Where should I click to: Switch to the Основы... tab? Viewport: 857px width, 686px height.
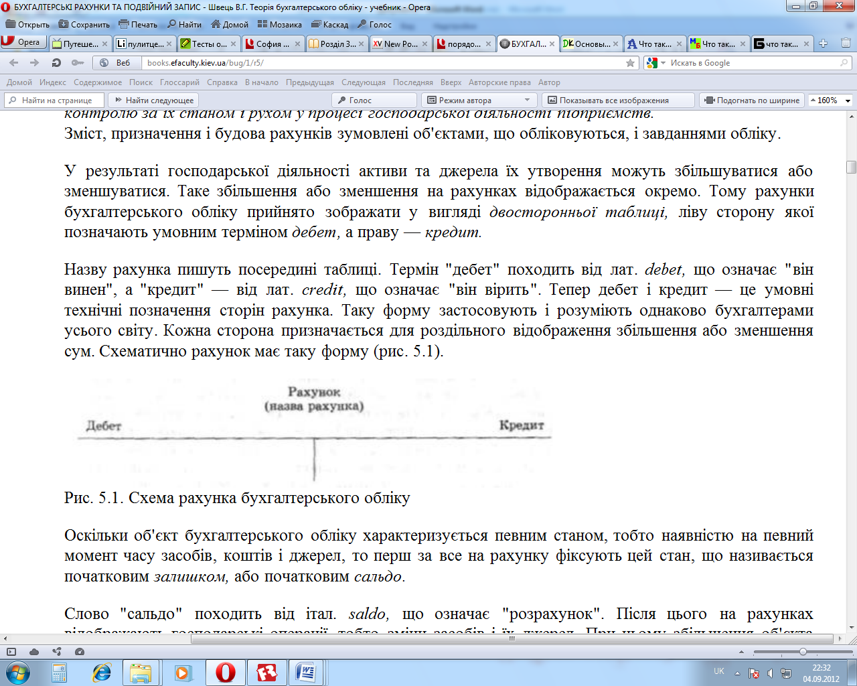coord(591,44)
